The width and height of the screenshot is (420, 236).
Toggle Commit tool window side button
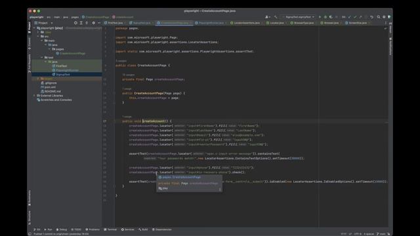click(x=29, y=43)
